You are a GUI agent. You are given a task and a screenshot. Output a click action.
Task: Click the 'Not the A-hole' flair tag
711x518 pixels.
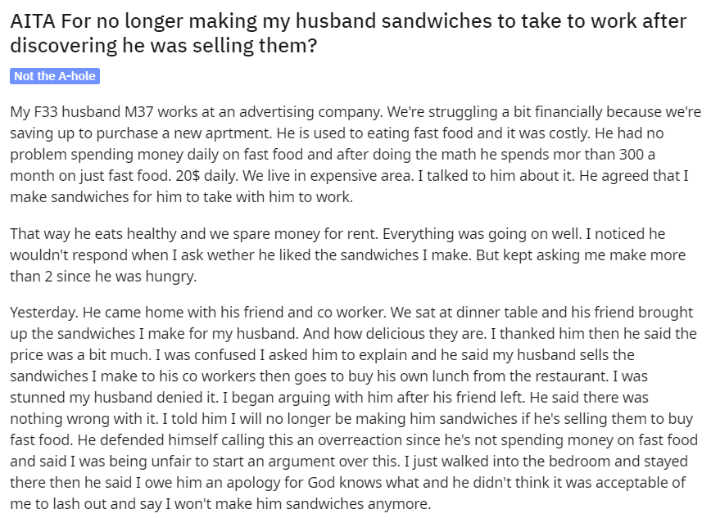(x=55, y=76)
